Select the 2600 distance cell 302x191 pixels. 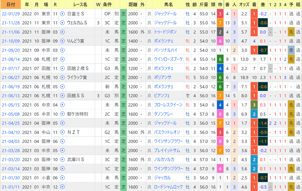133,59
